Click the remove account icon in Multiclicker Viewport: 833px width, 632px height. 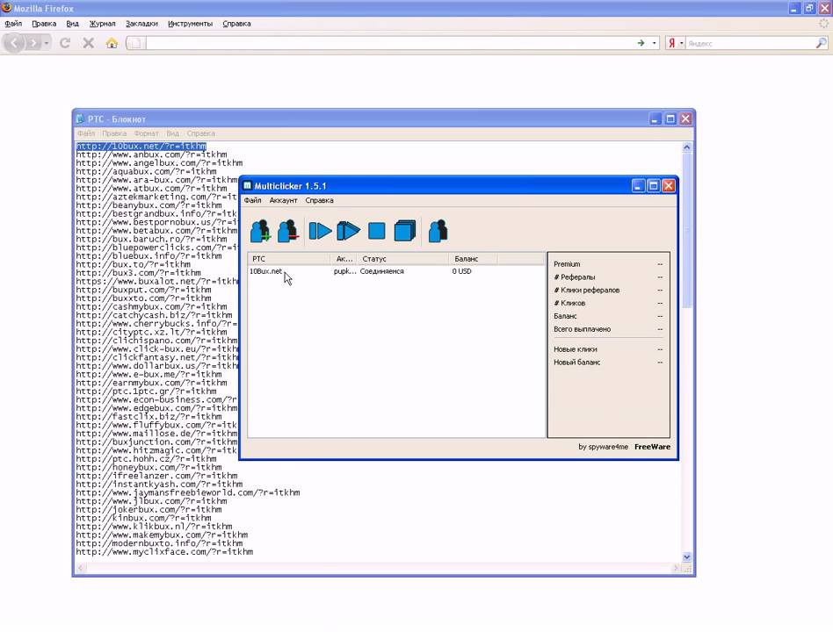[x=287, y=232]
